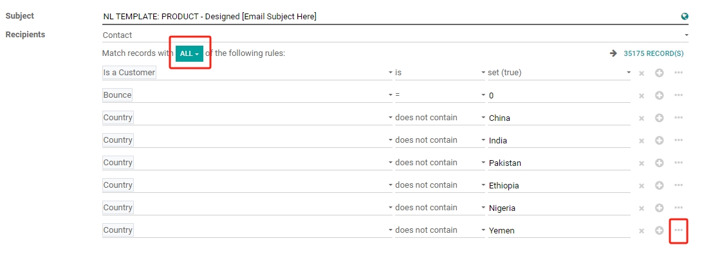The width and height of the screenshot is (704, 254).
Task: Delete the Yemen country rule
Action: 642,231
